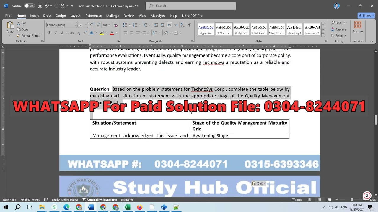Screen dimensions: 378x212
Task: Open Microsoft Edge from the taskbar
Action: coord(66,207)
